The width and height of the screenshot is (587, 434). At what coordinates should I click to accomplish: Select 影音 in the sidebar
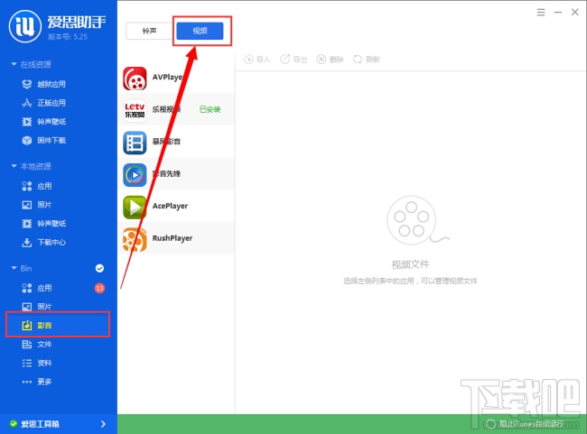58,325
